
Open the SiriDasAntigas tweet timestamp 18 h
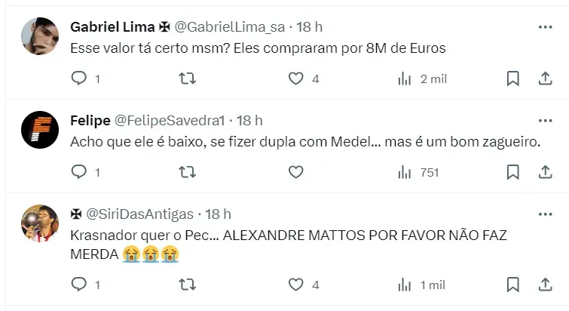click(x=218, y=214)
